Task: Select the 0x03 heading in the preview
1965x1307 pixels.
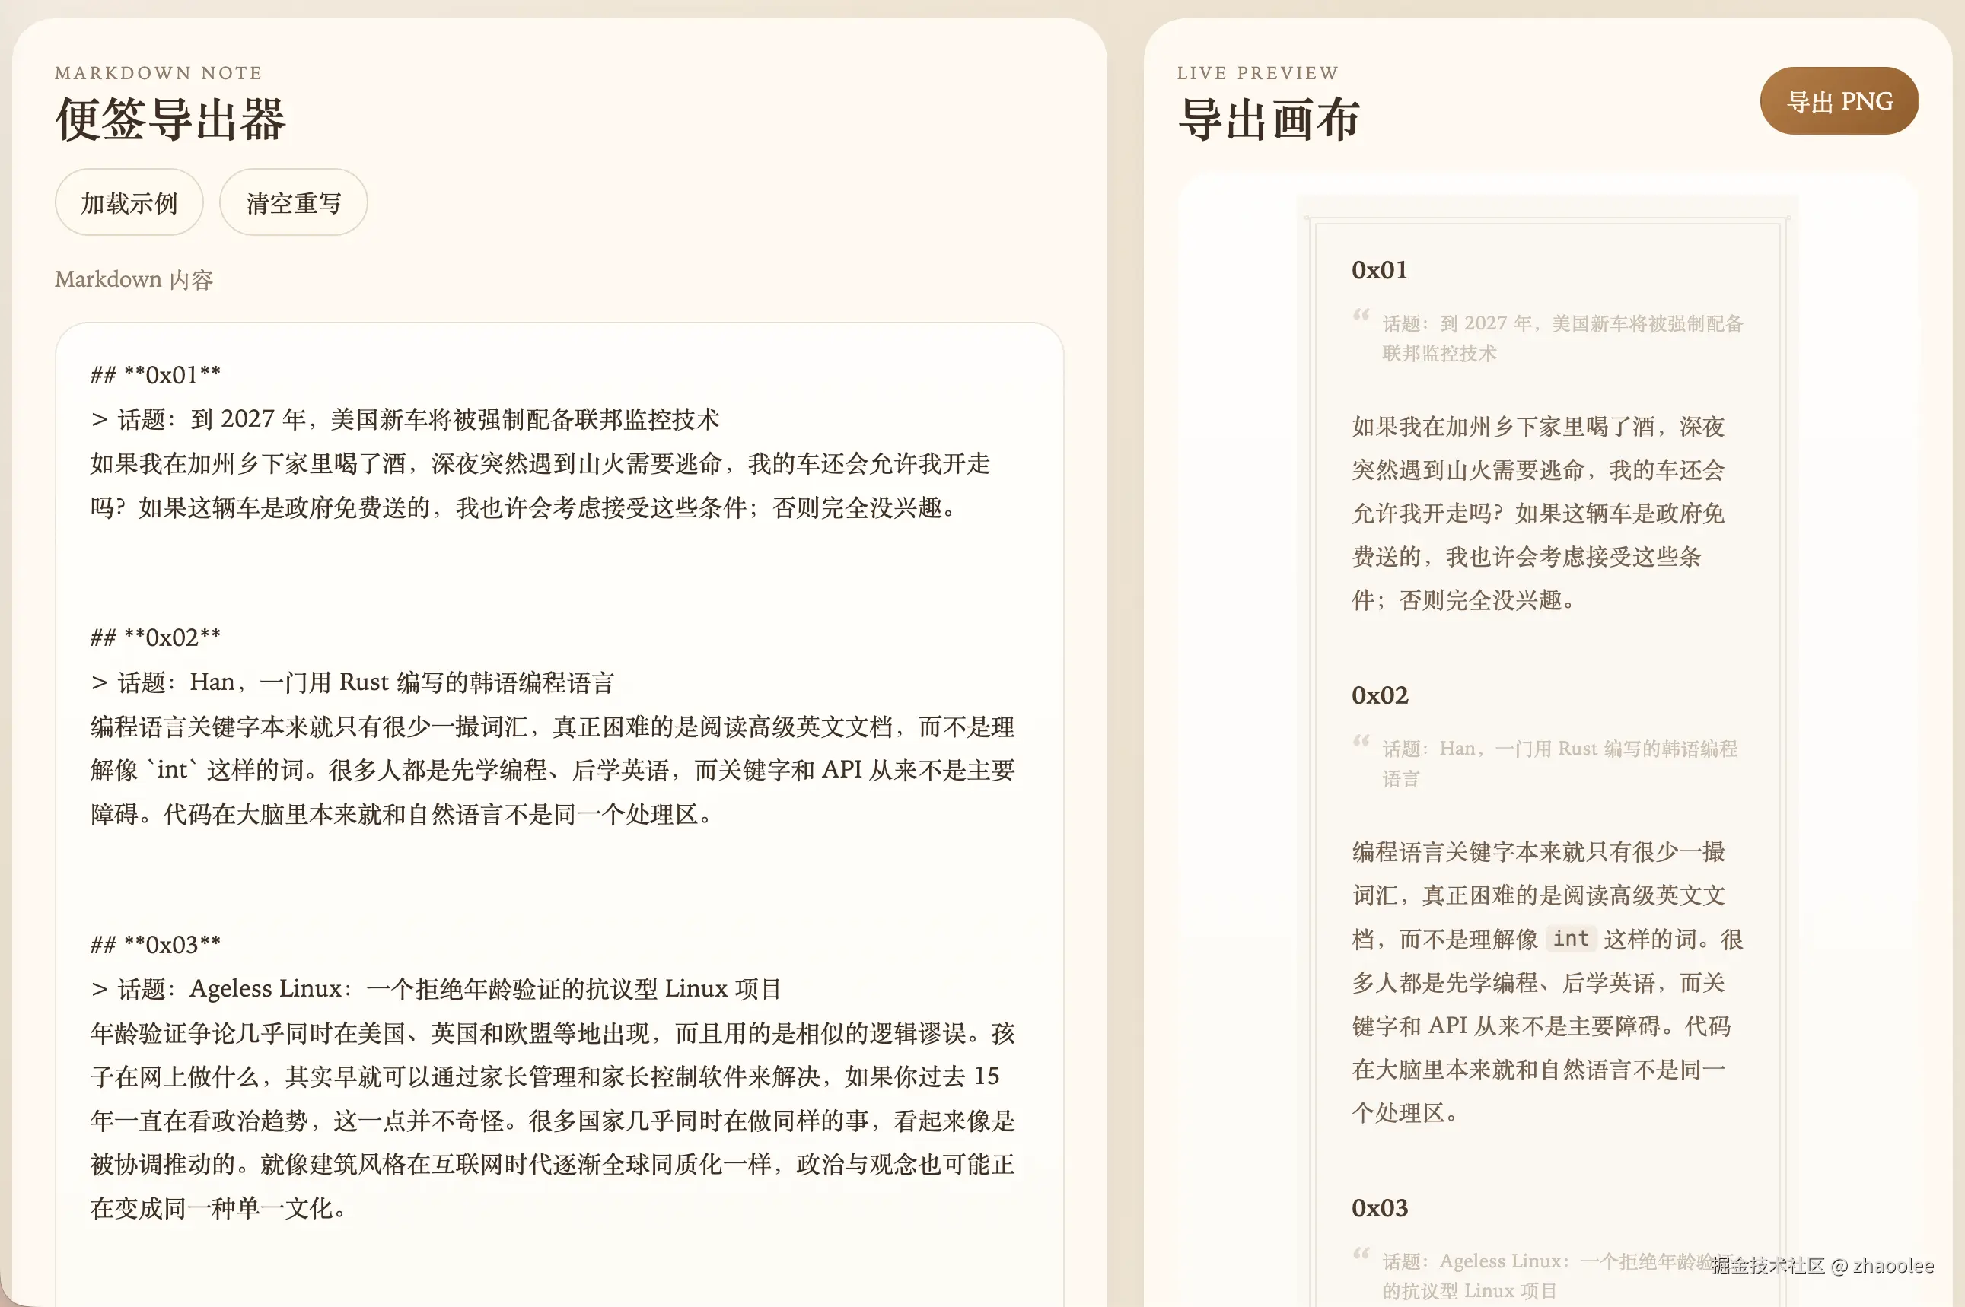Action: 1379,1207
